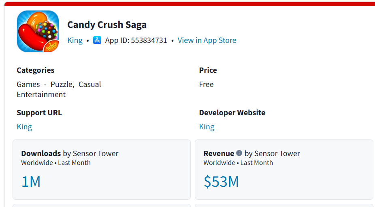The width and height of the screenshot is (375, 207).
Task: Click the Puzzle category text
Action: (x=61, y=84)
